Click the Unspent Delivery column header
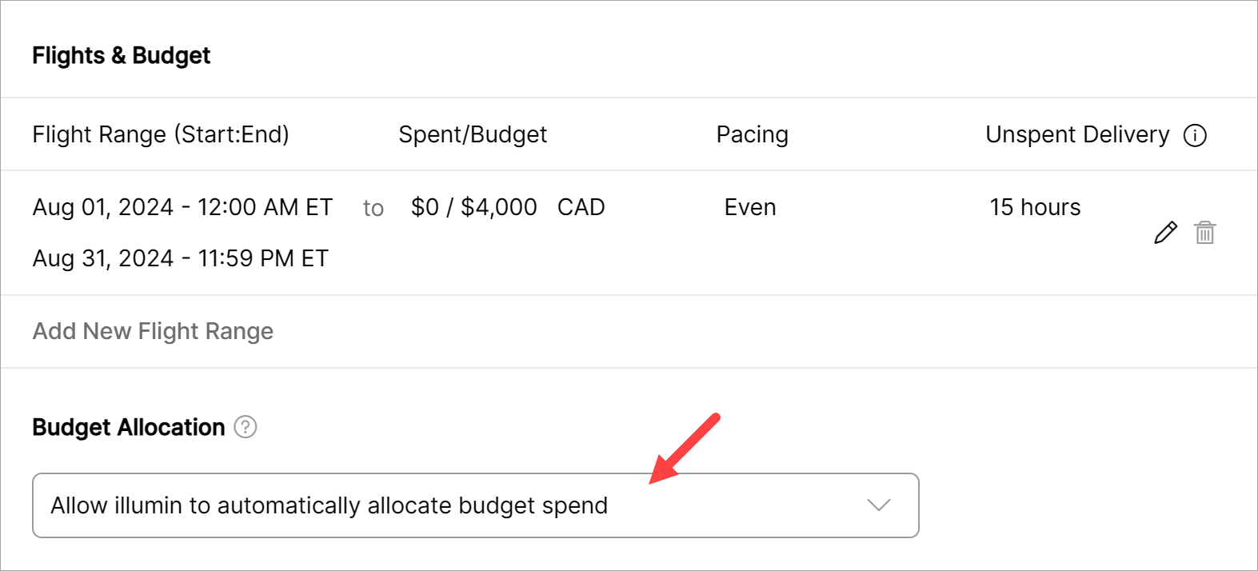The image size is (1258, 571). 1076,134
